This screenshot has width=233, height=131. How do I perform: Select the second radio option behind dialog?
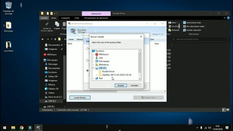[x=87, y=60]
